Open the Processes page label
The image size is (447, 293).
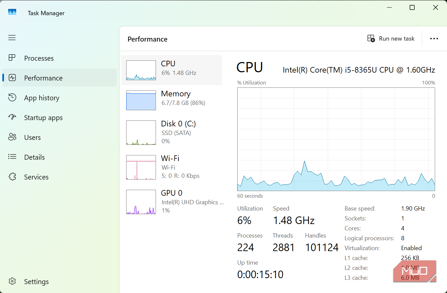39,58
